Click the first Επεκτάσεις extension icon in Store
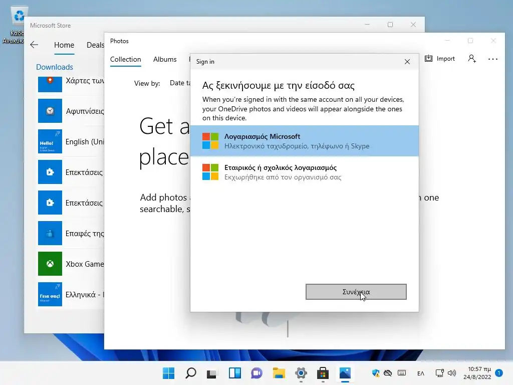The width and height of the screenshot is (513, 385). coord(50,172)
